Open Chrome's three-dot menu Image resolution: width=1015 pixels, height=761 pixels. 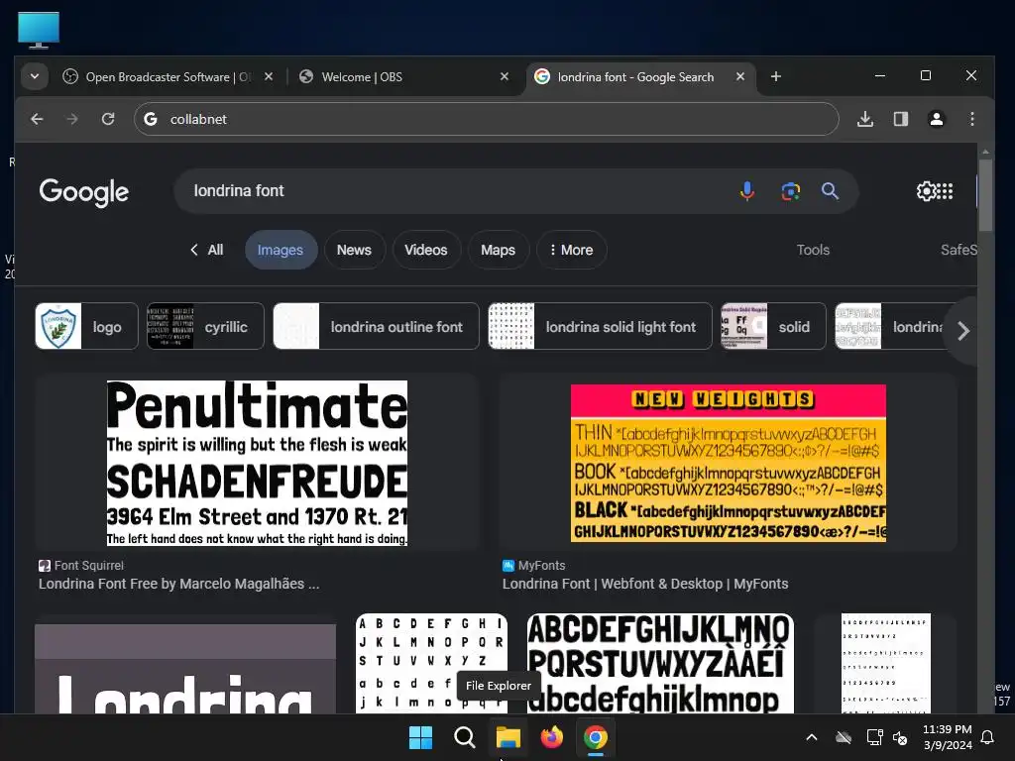pyautogui.click(x=971, y=119)
